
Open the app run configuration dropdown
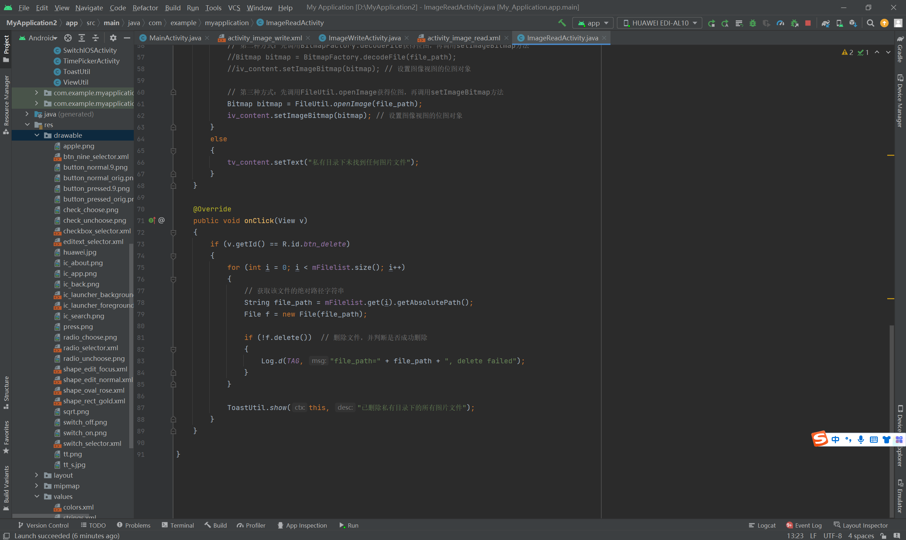(593, 23)
